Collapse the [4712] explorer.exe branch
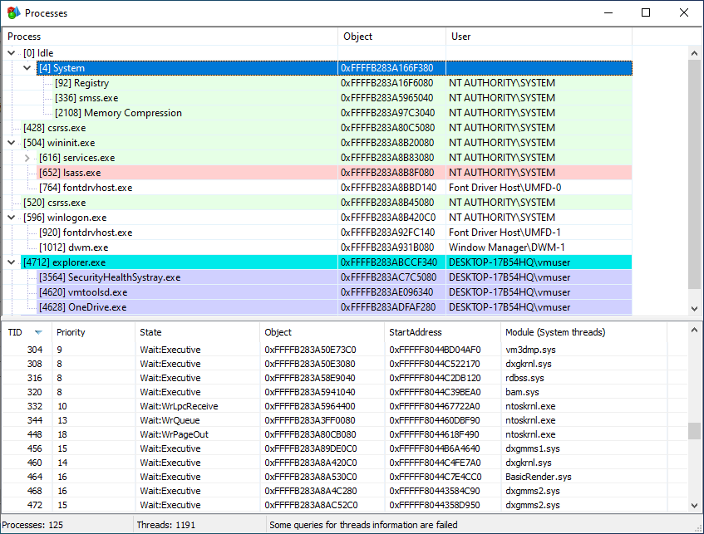Viewport: 704px width, 534px height. 10,262
